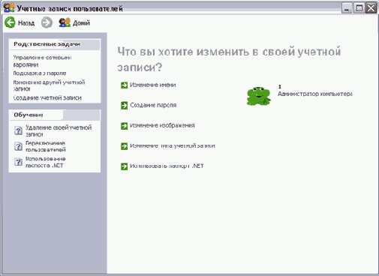
Task: Click arrow icon next to Изменение изображения
Action: click(124, 126)
